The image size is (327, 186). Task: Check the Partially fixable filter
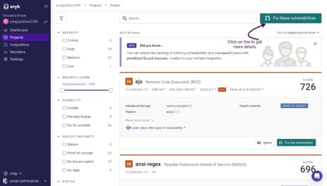pos(64,117)
